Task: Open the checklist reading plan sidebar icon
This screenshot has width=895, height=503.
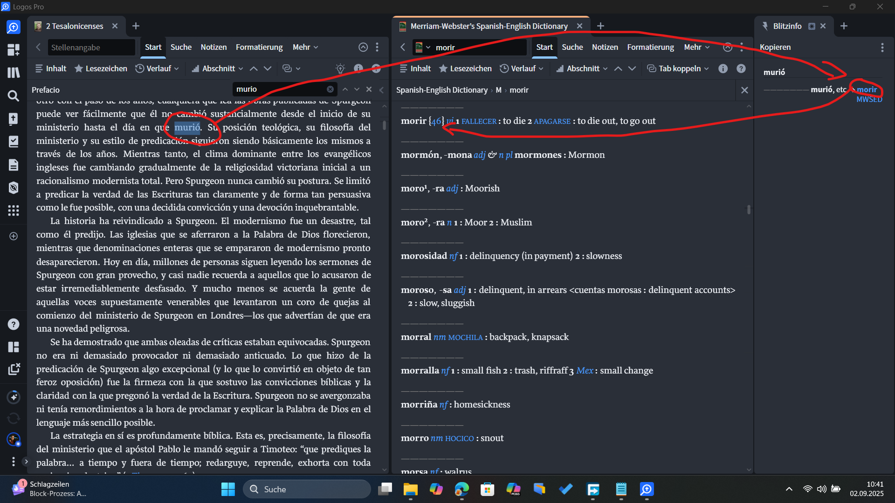Action: click(x=14, y=142)
